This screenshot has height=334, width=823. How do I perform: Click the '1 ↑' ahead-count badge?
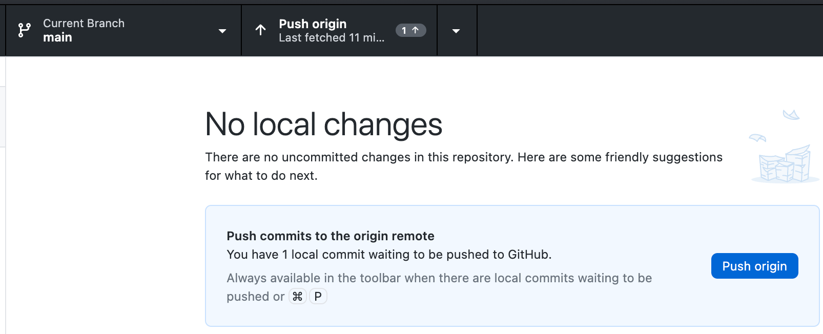(x=410, y=30)
